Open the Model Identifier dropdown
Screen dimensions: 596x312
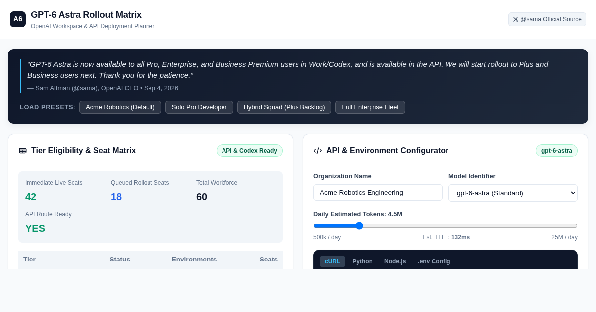pos(513,193)
